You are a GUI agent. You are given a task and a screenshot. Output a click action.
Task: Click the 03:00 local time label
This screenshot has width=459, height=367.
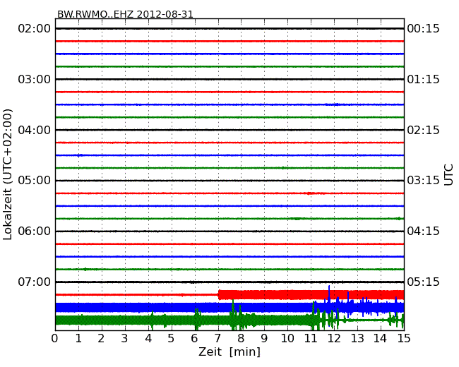[35, 79]
